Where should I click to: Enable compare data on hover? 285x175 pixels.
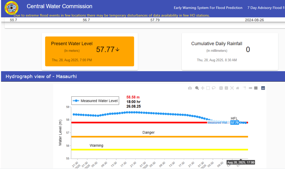(255, 88)
